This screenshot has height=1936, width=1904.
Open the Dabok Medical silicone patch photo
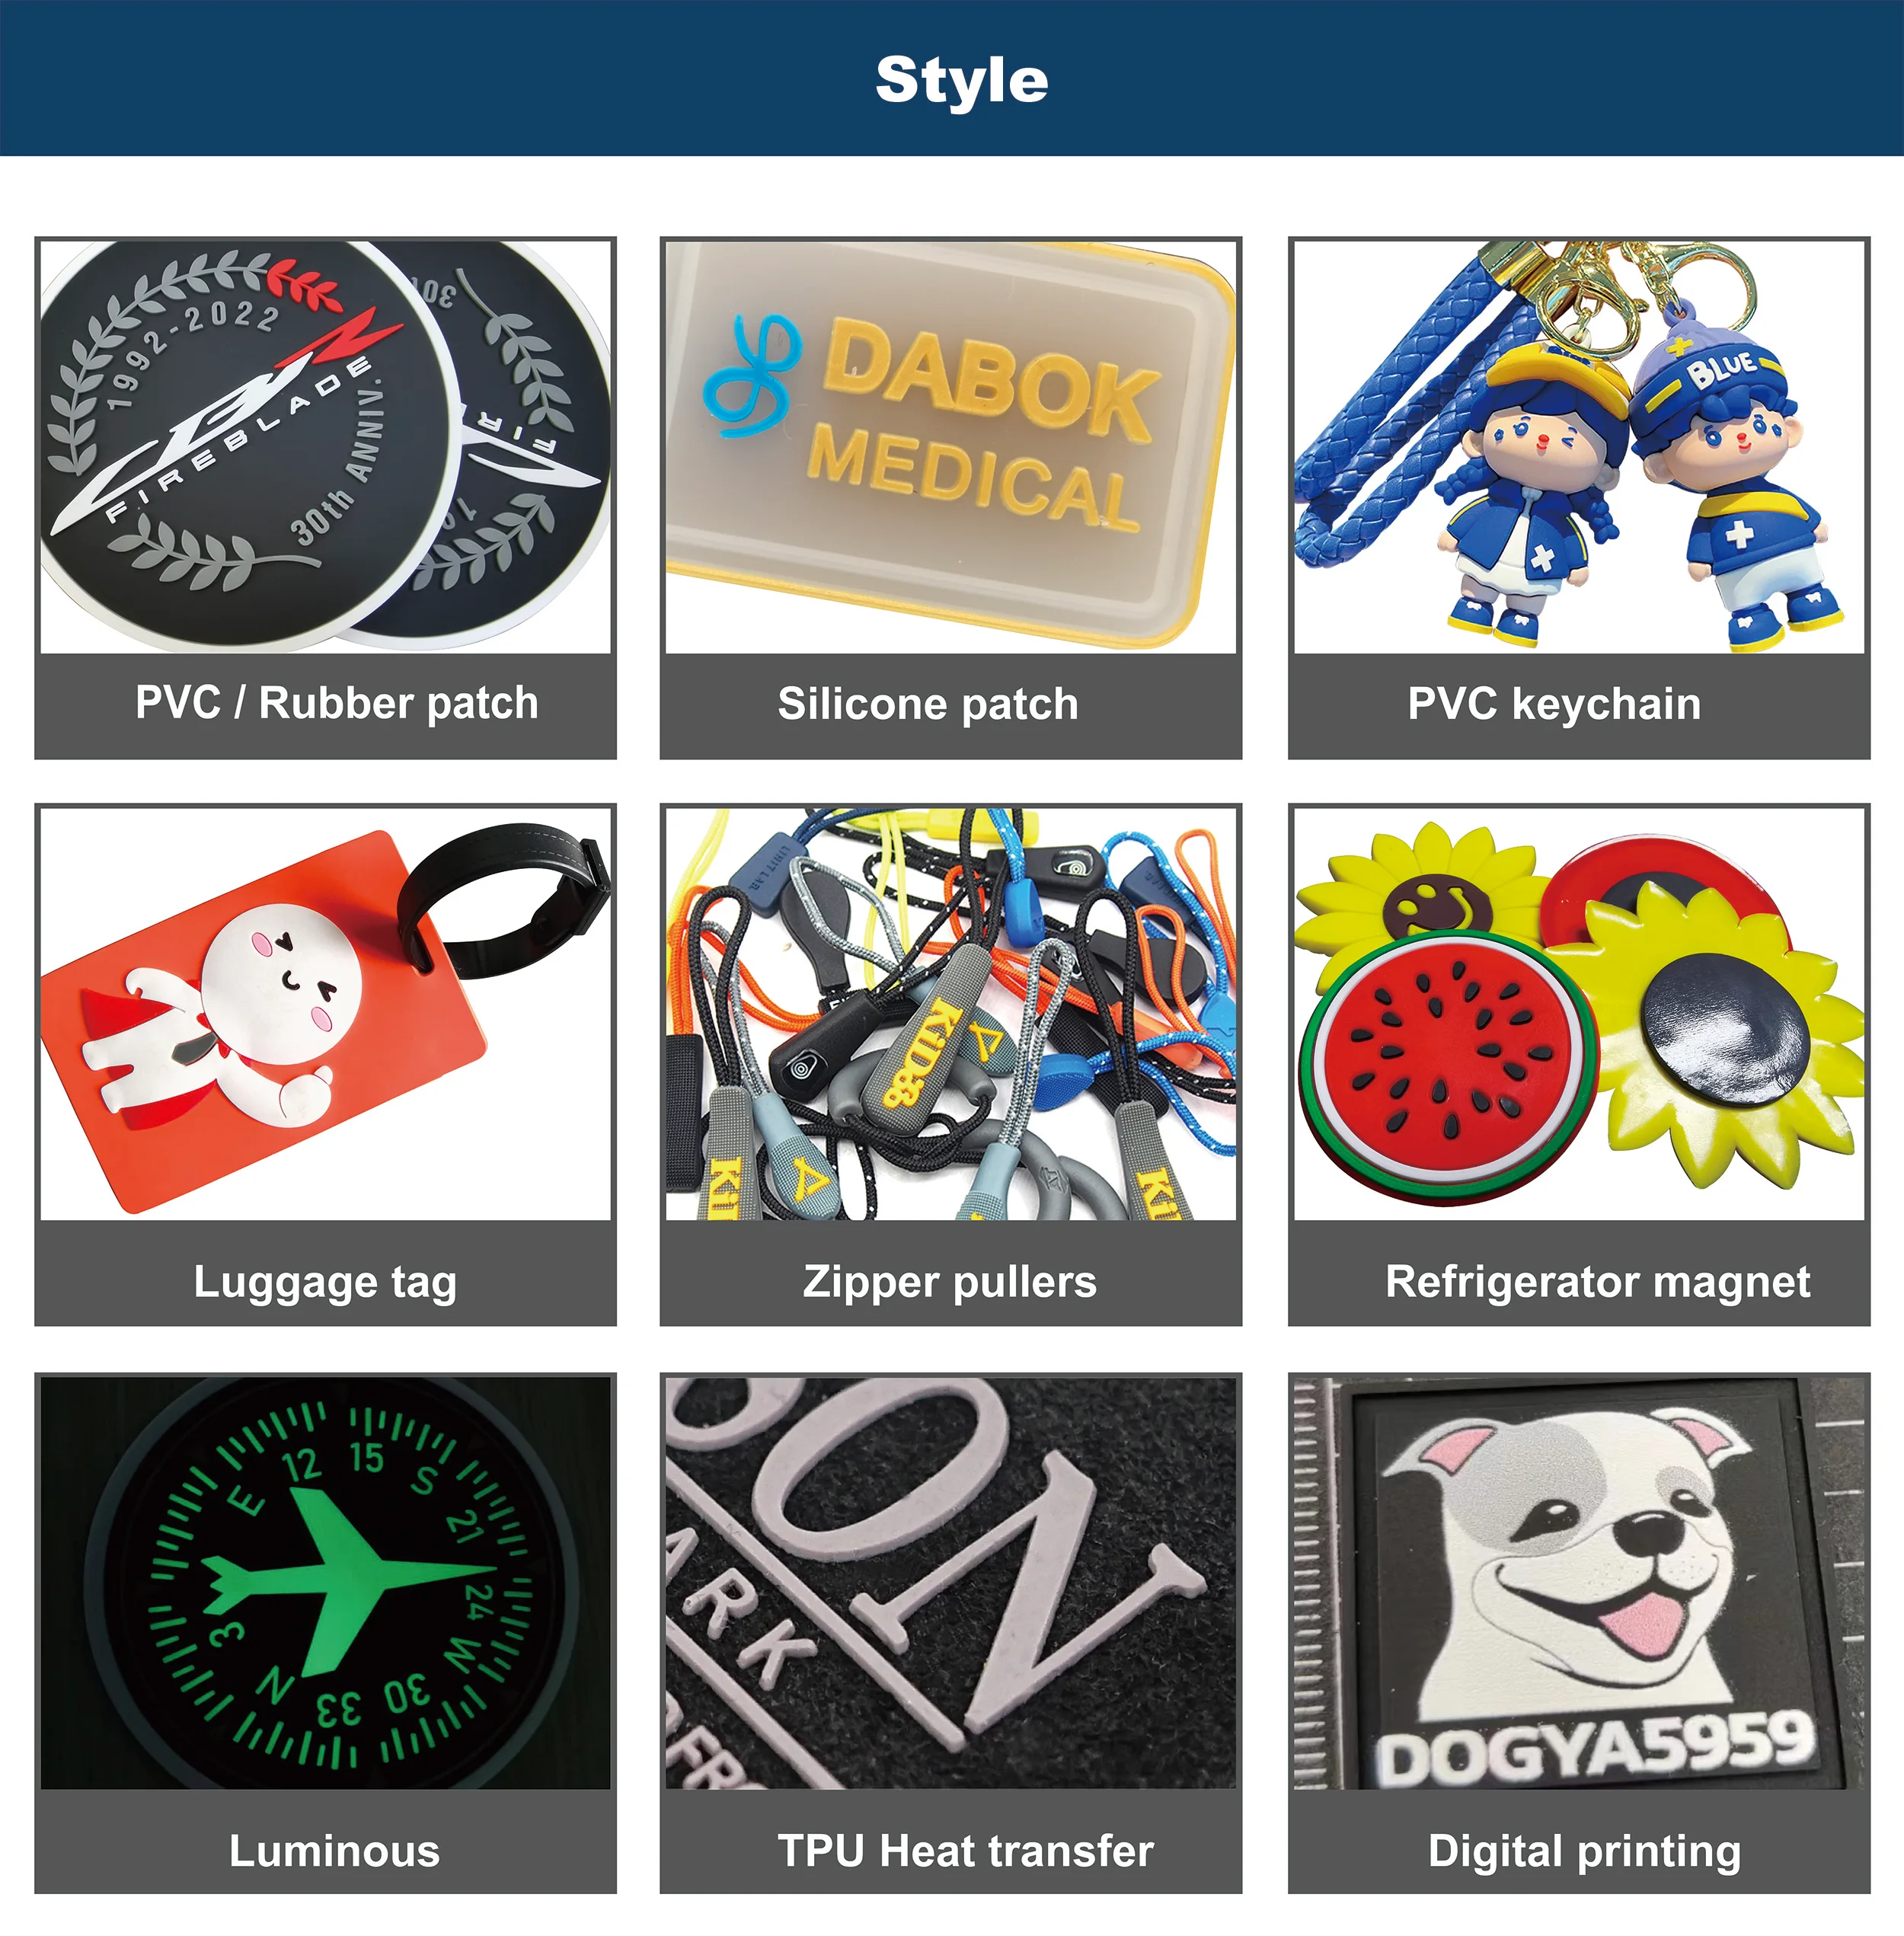[x=950, y=446]
